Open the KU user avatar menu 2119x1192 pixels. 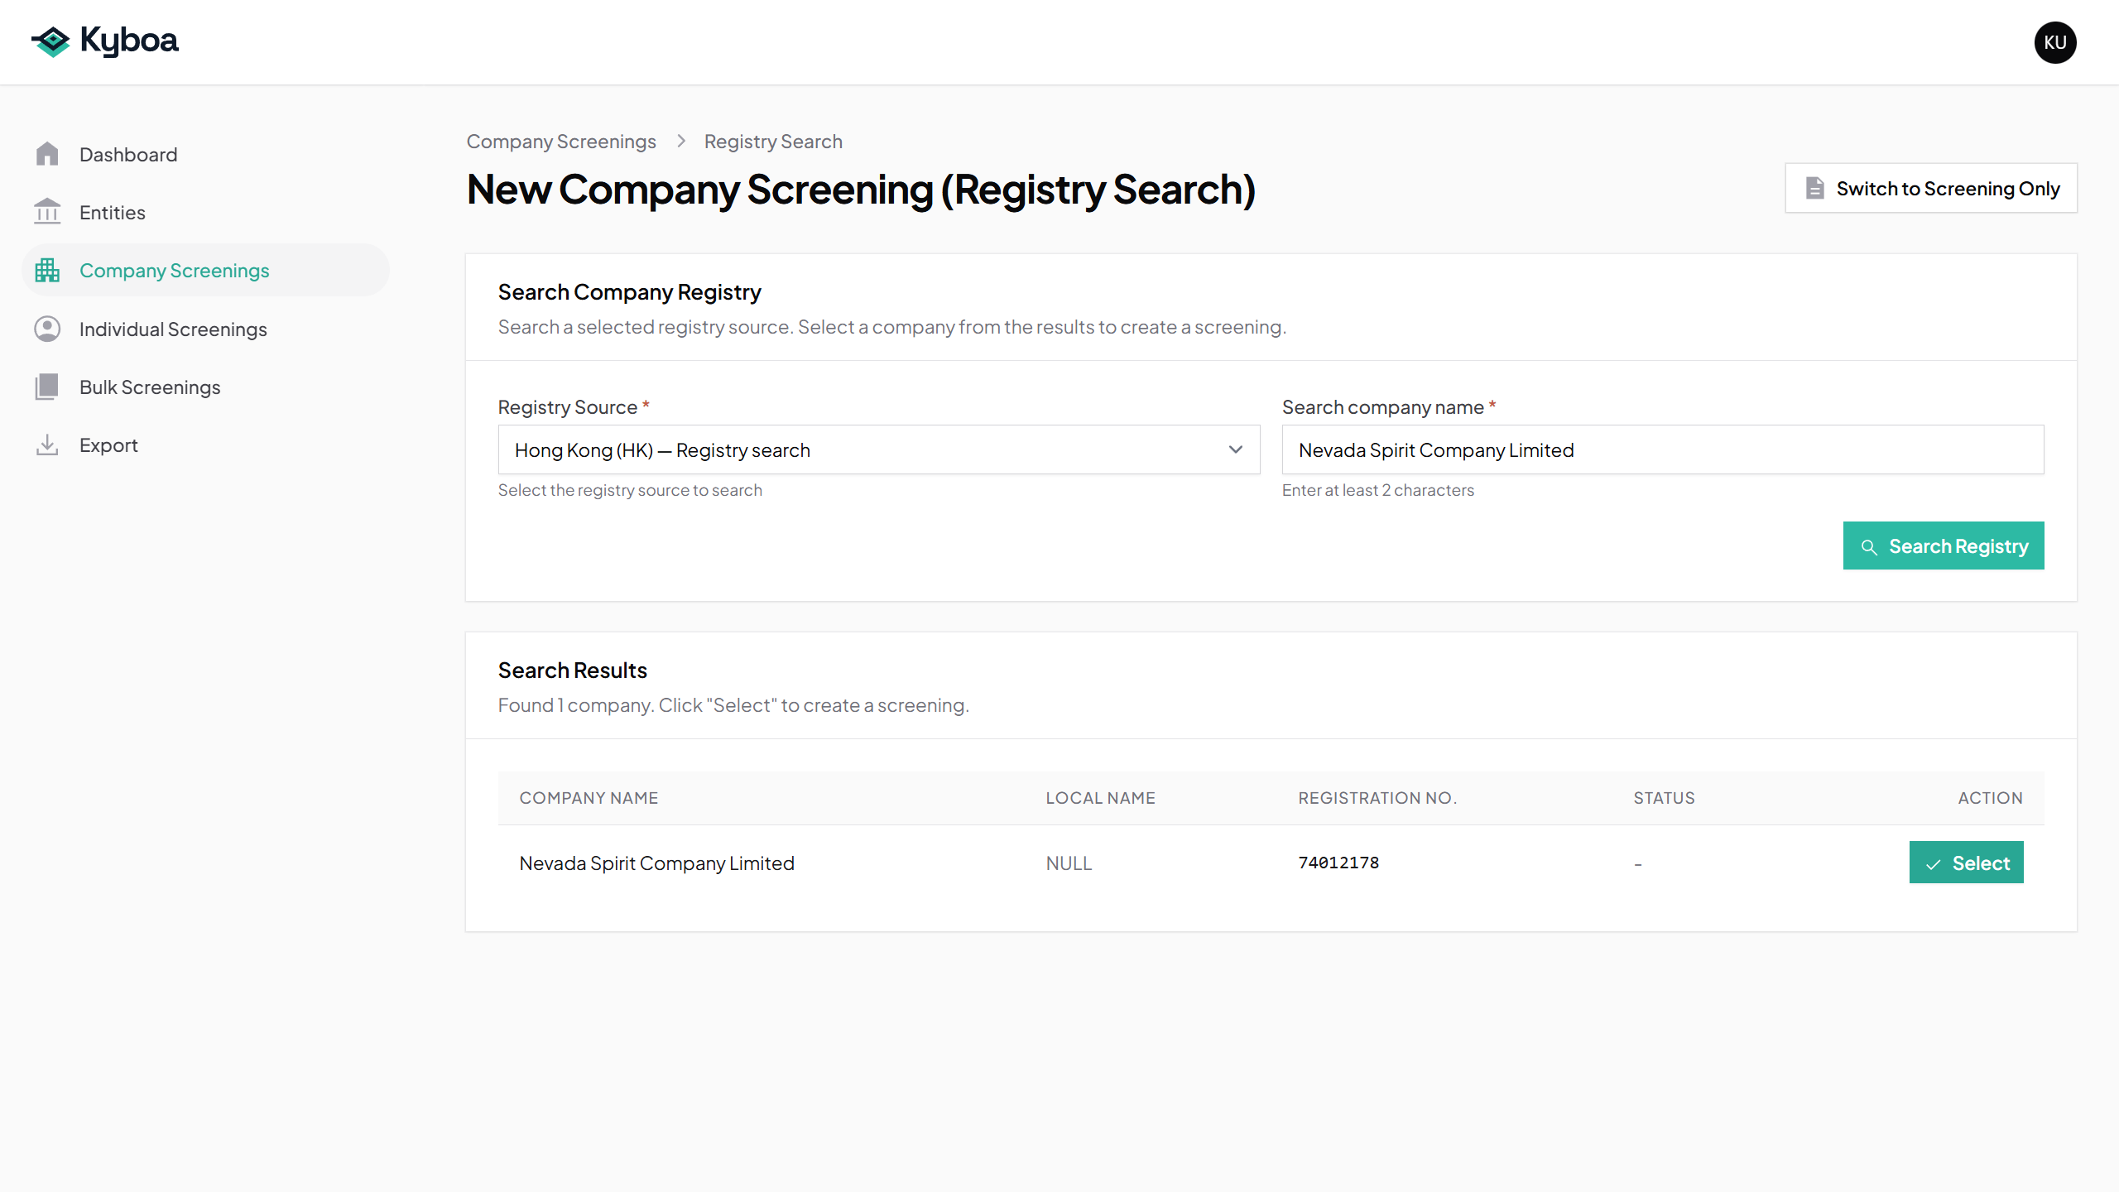(2055, 42)
